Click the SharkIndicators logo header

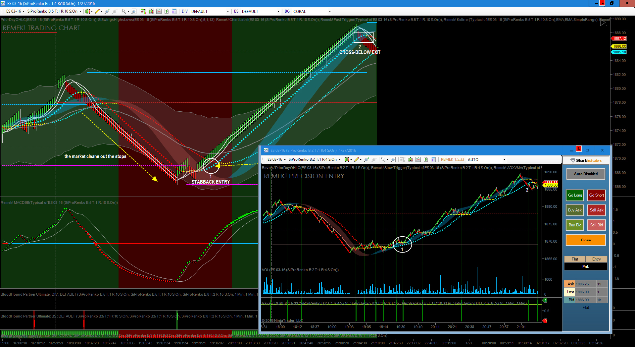point(586,160)
